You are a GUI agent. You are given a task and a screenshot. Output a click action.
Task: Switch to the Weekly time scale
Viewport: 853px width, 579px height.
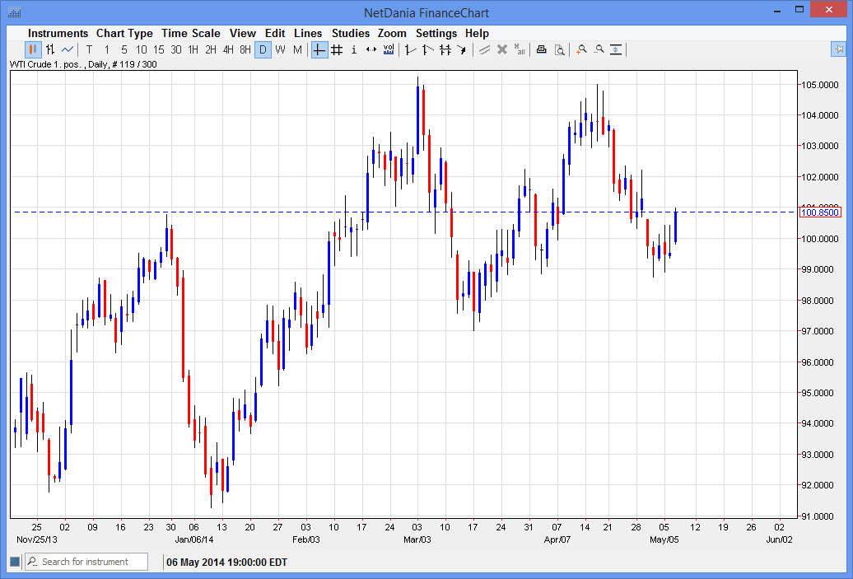(280, 49)
